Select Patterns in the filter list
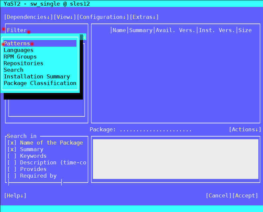 coord(40,43)
